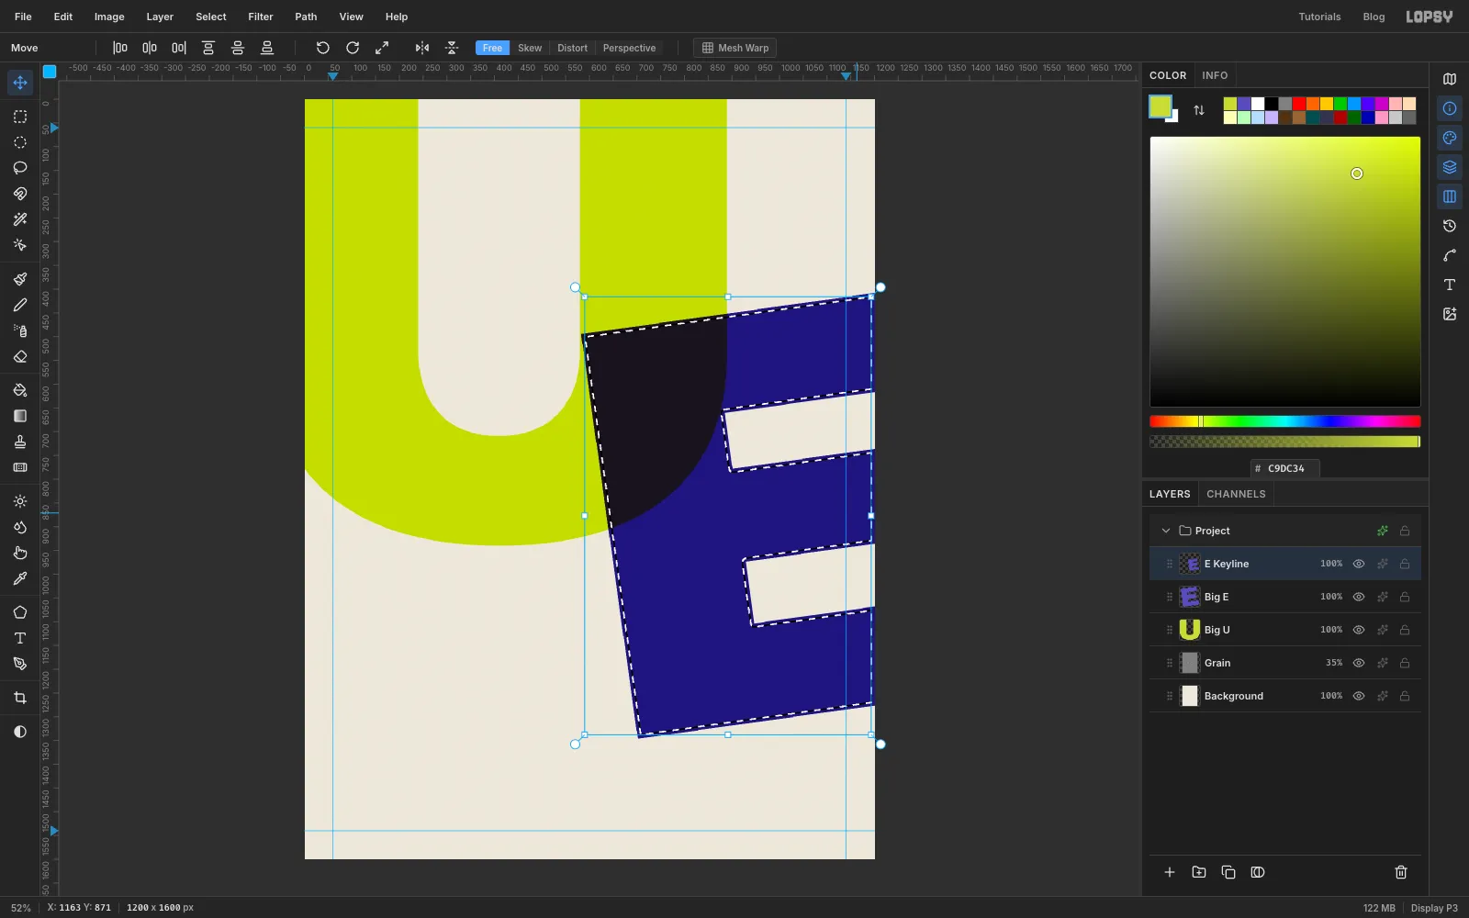1469x918 pixels.
Task: Choose the Perspective transform mode
Action: 629,48
